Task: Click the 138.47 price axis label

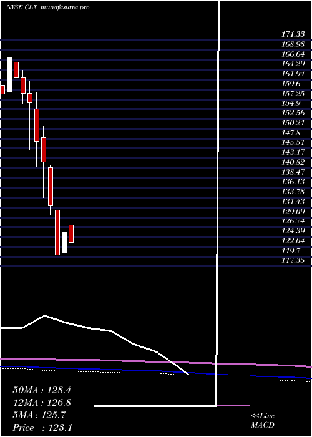Action: [x=293, y=172]
